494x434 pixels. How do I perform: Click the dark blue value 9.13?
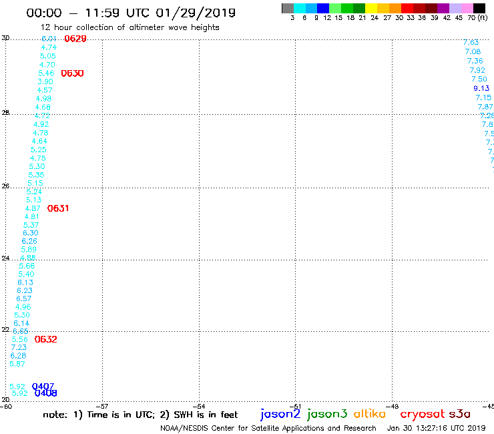(x=481, y=88)
